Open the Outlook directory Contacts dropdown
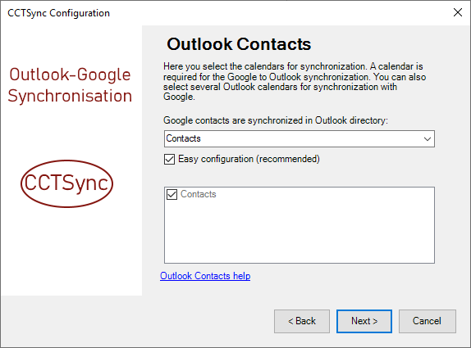Image resolution: width=471 pixels, height=348 pixels. [x=300, y=138]
